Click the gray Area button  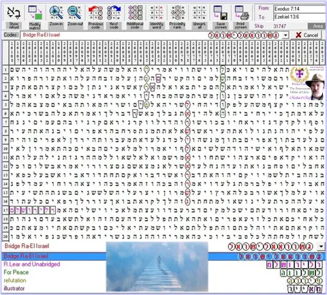pyautogui.click(x=317, y=26)
